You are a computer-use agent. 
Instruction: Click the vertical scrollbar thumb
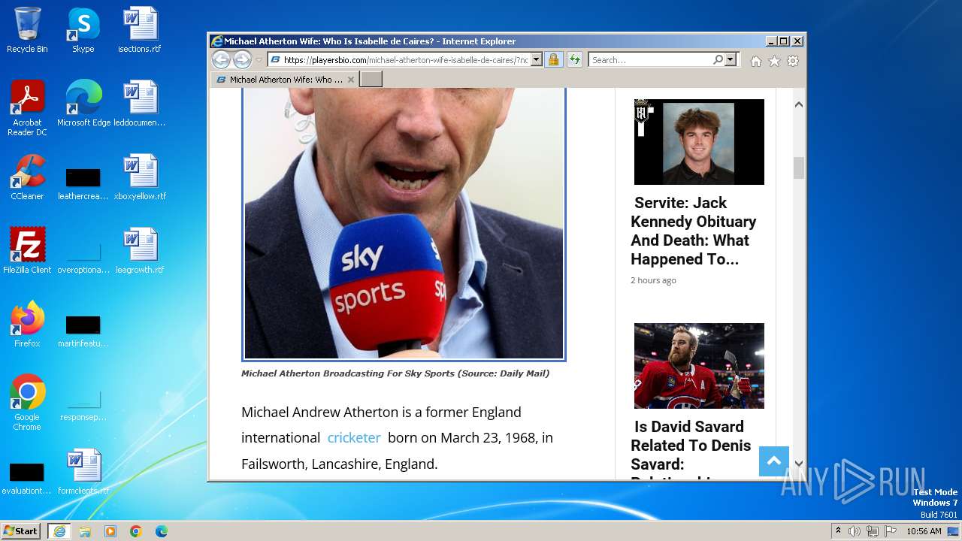(799, 168)
